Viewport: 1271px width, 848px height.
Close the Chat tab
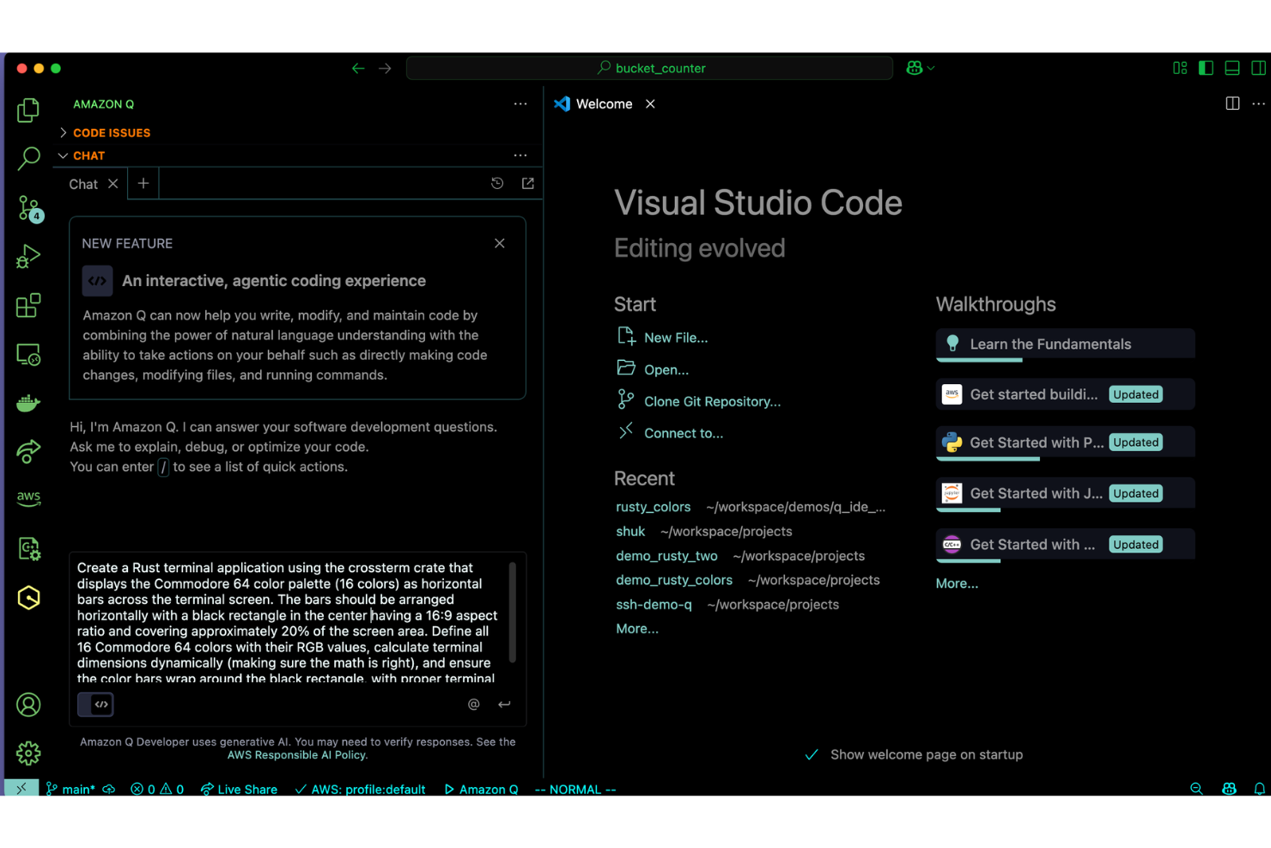point(113,184)
